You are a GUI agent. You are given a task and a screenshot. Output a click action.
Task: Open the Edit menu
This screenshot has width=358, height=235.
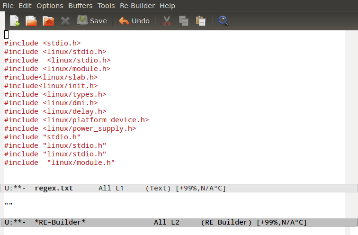coord(25,6)
